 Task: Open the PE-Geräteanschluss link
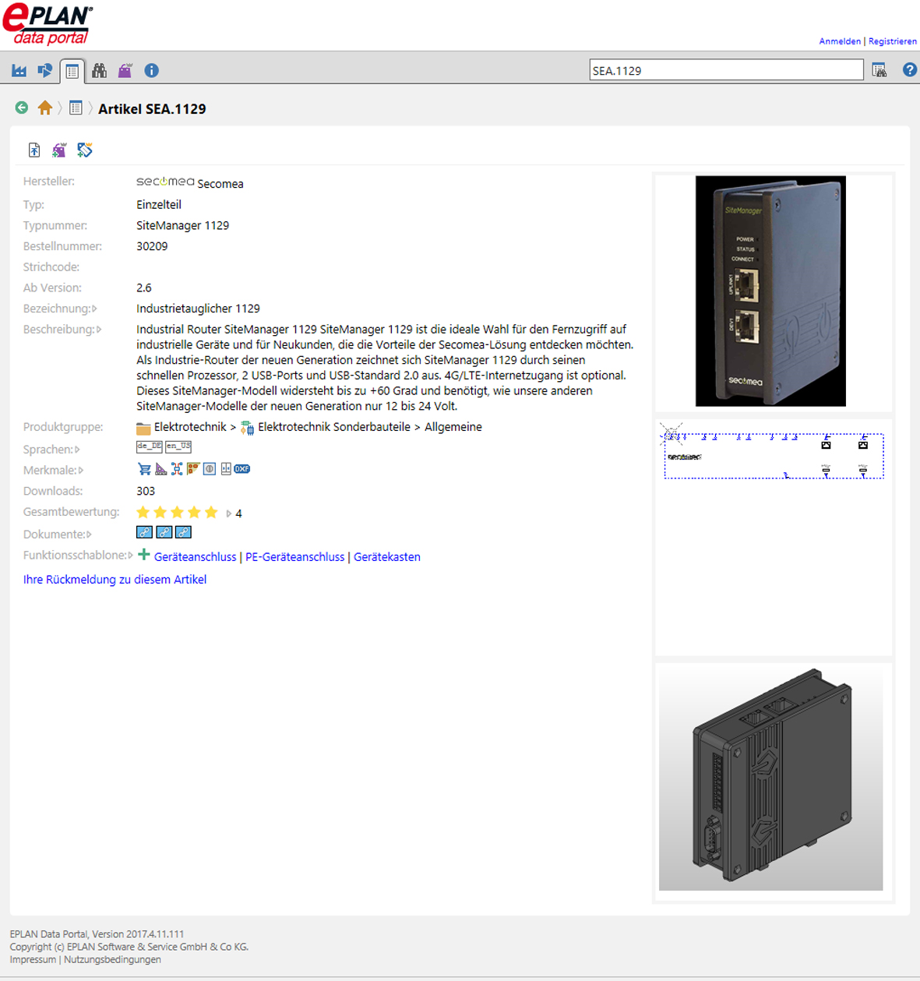[294, 557]
